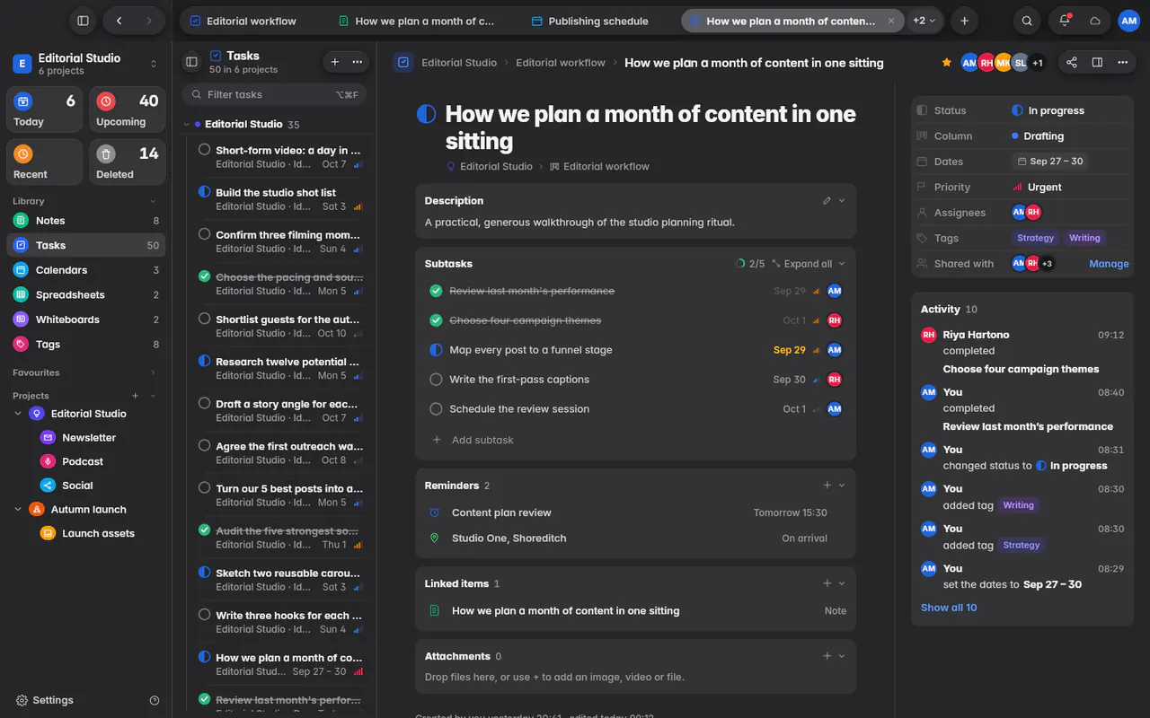Image resolution: width=1150 pixels, height=718 pixels.
Task: Open the share icon in task header
Action: pos(1071,62)
